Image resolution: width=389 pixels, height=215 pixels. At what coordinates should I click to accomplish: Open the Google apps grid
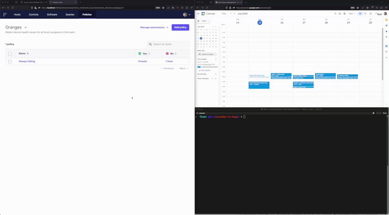pos(371,14)
